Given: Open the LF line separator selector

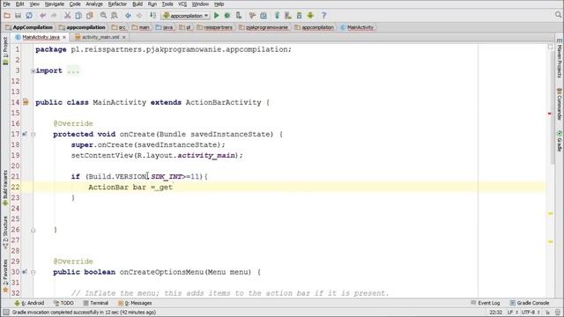Looking at the screenshot, I should (512, 313).
